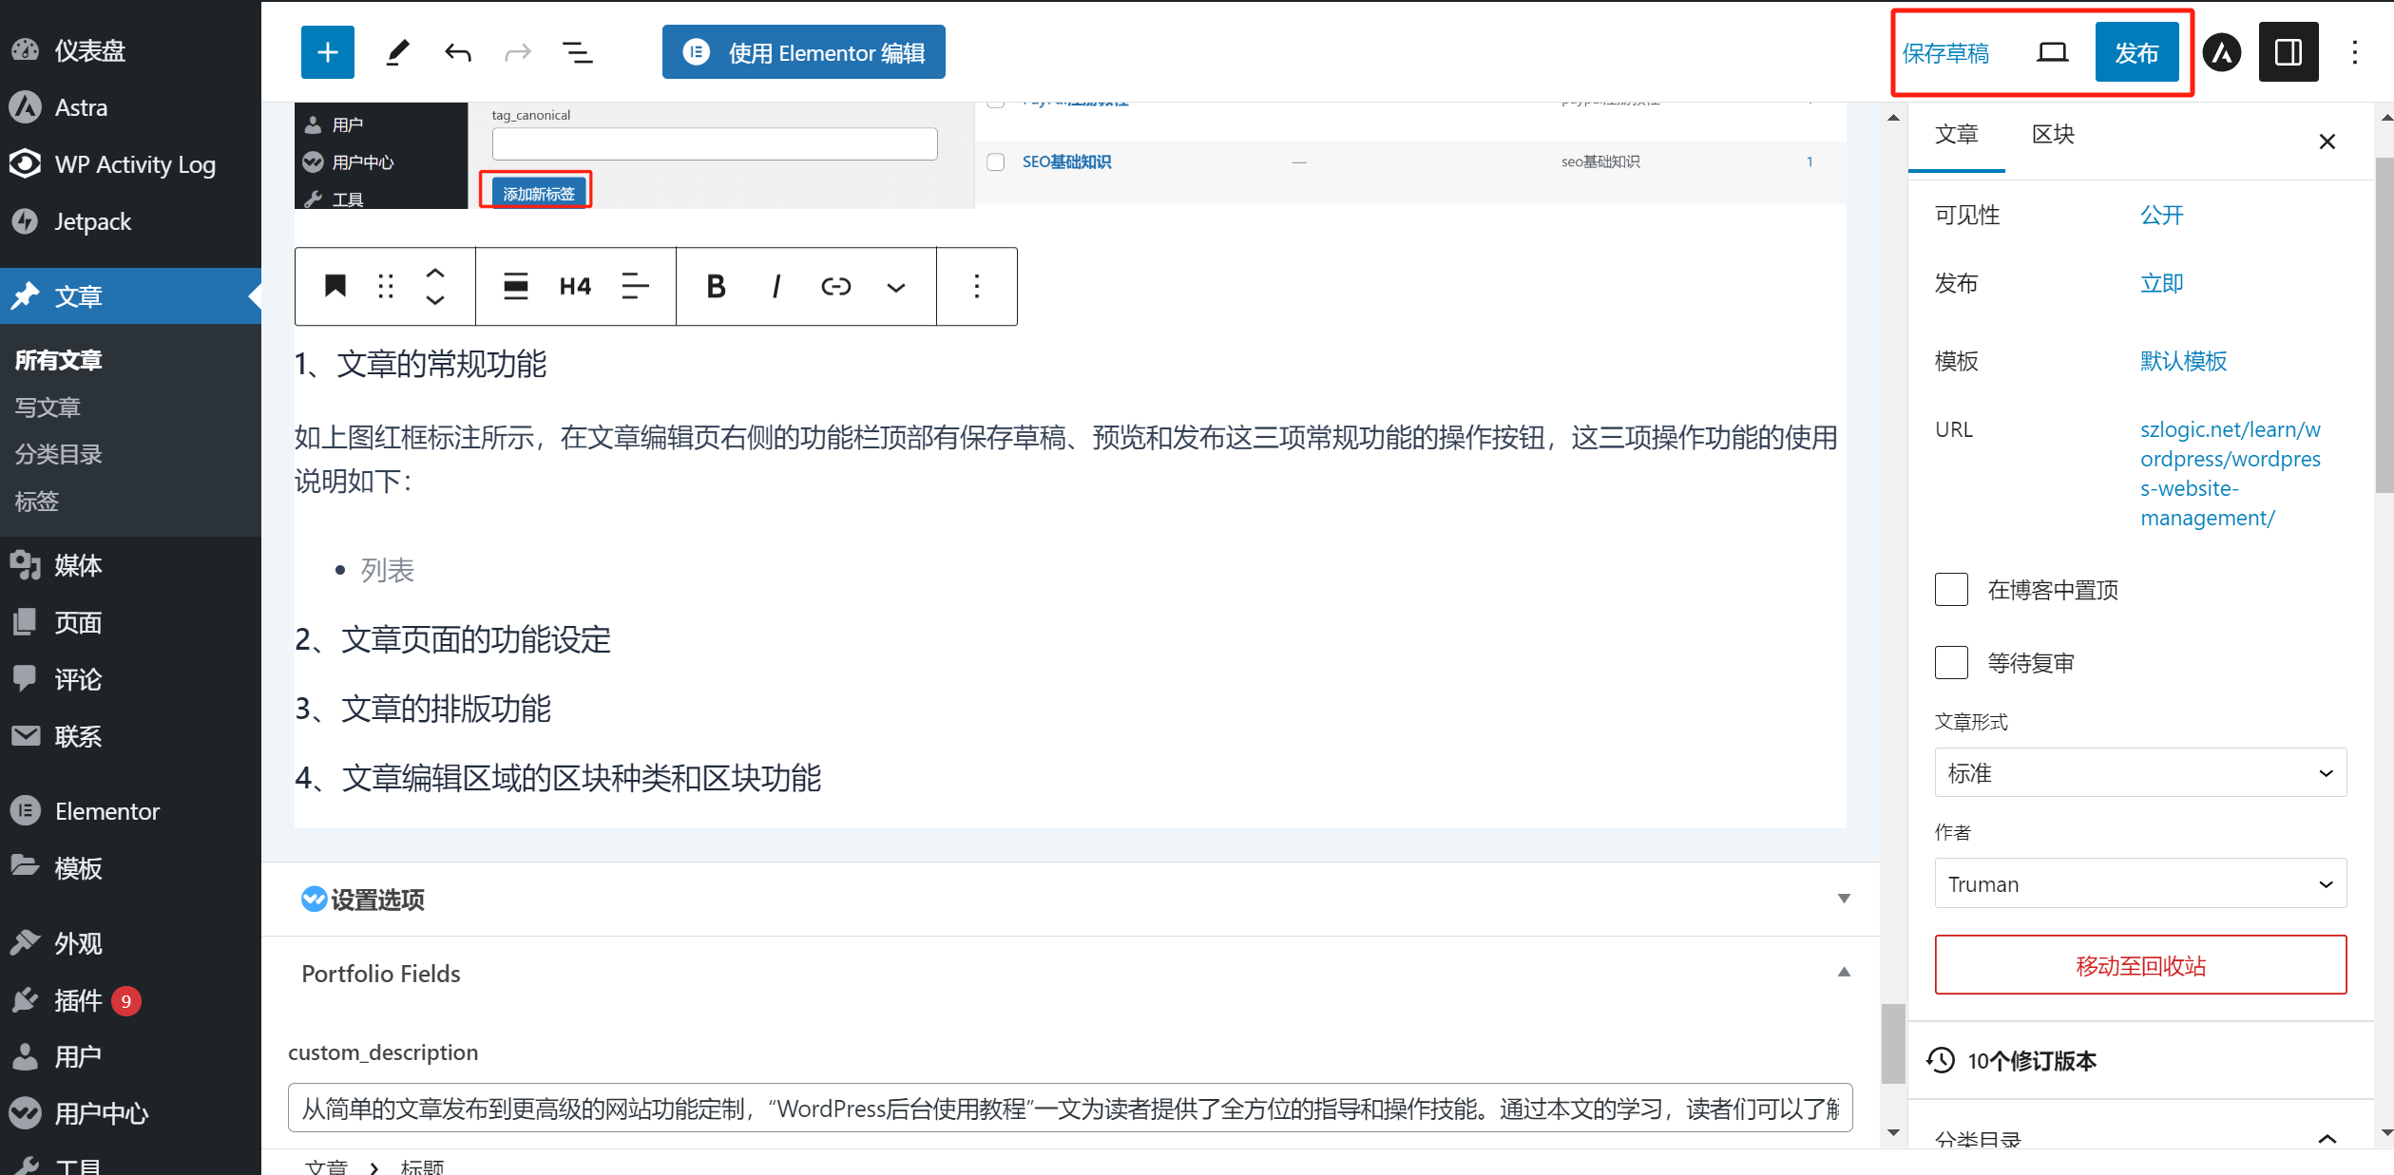Switch to the 区块 settings tab
The width and height of the screenshot is (2394, 1175).
(x=2053, y=135)
